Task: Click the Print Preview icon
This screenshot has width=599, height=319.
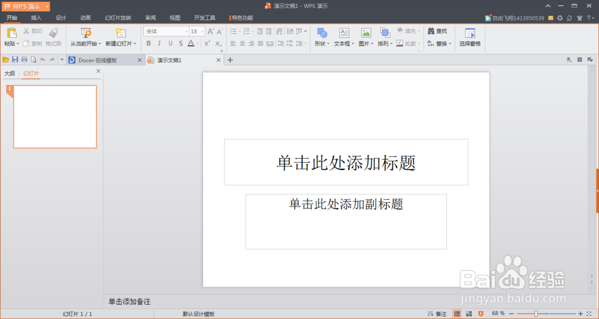Action: (x=34, y=59)
